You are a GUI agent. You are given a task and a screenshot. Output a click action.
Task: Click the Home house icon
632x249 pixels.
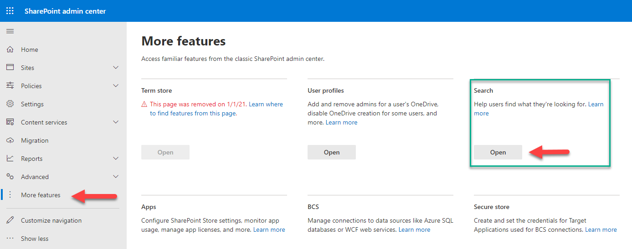pyautogui.click(x=10, y=50)
